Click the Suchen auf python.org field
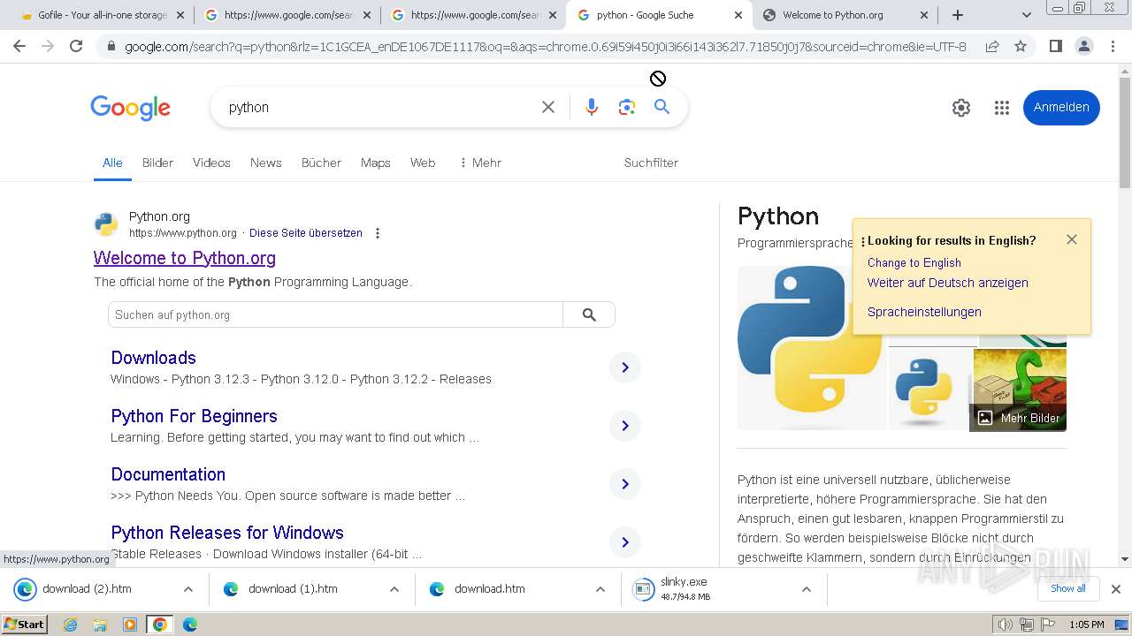This screenshot has height=636, width=1132. (x=335, y=314)
